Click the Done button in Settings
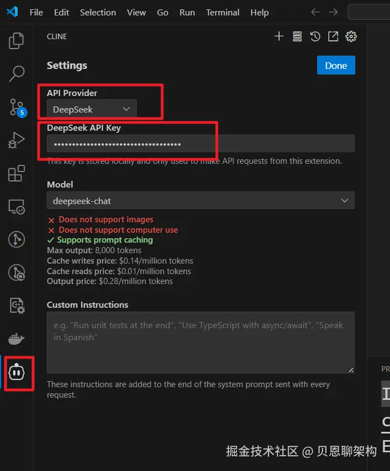390x471 pixels. pos(336,65)
